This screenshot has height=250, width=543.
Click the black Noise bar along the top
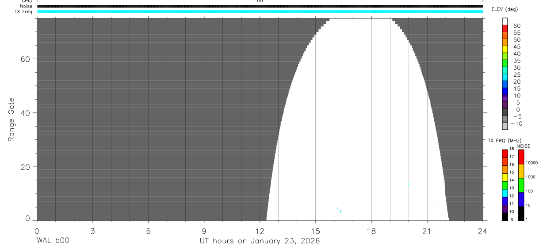[x=260, y=6]
